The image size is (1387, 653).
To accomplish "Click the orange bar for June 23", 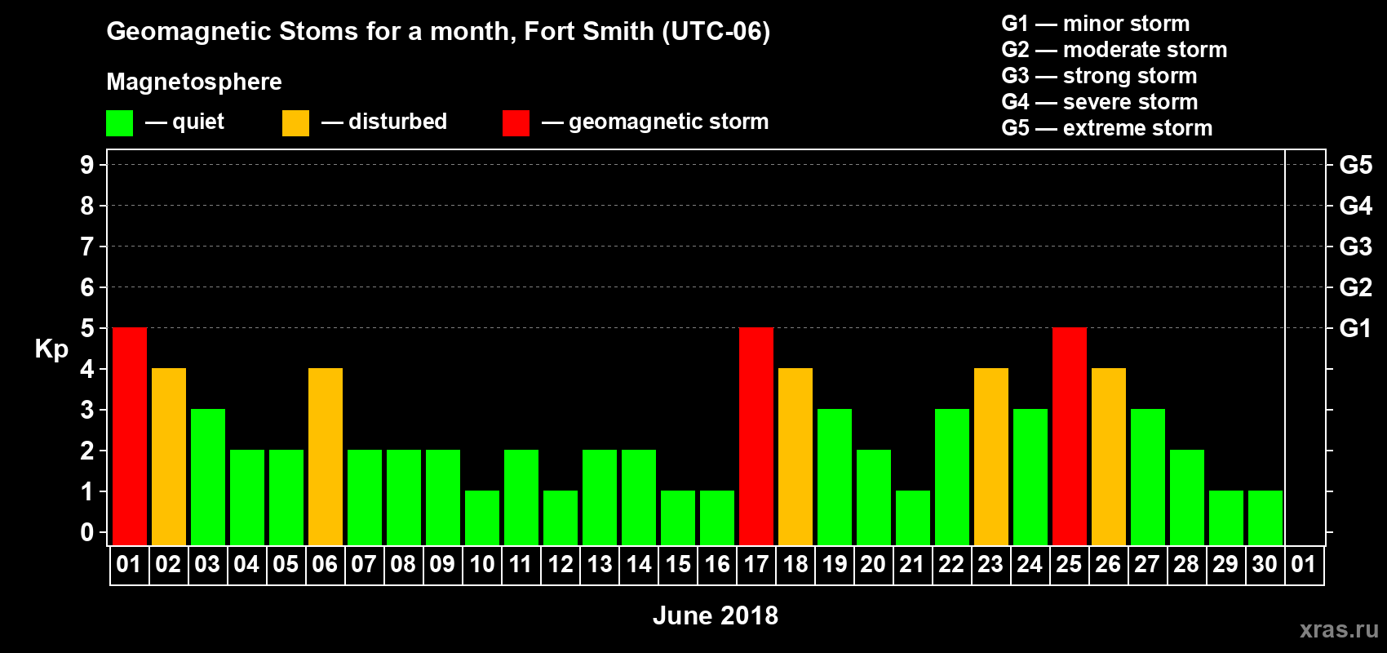I will tap(991, 456).
